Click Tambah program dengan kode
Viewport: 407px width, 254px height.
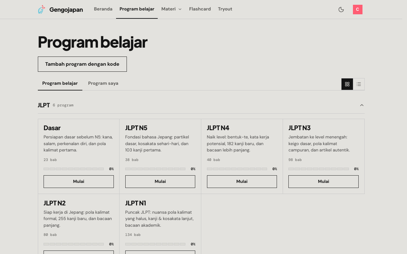(x=82, y=64)
